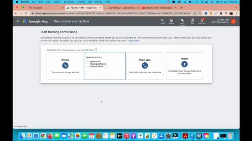Switch to What is Twitter Marketing tab
Screen dimensions: 252x141
159,8
